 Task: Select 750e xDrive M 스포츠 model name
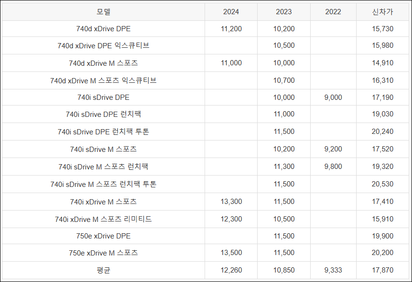103,253
